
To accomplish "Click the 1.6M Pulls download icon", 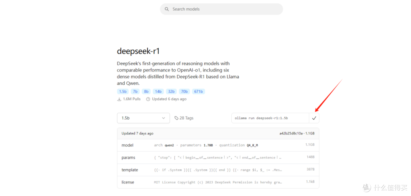I will pyautogui.click(x=119, y=99).
